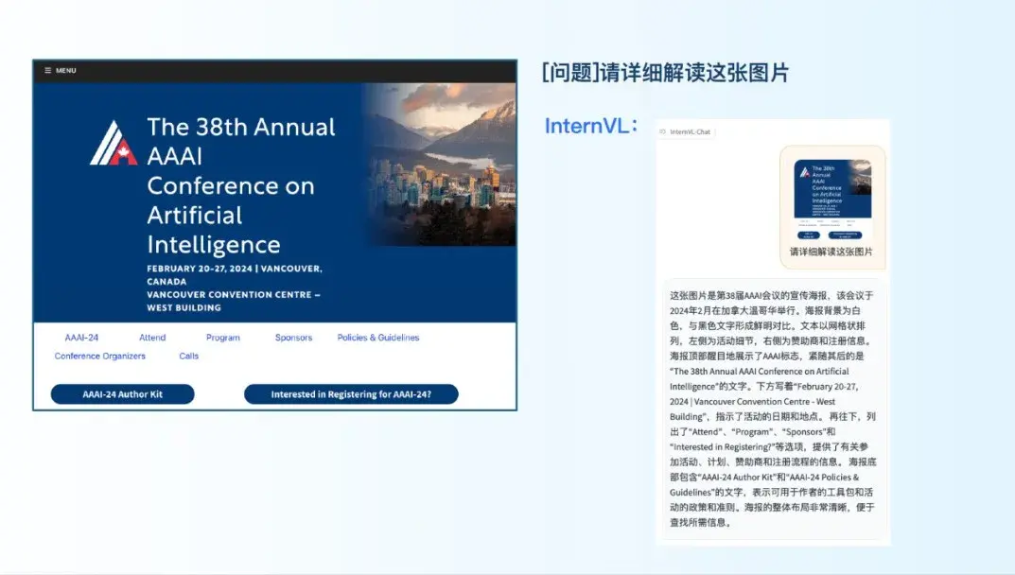Open the Program navigation menu
The height and width of the screenshot is (575, 1015).
[221, 337]
